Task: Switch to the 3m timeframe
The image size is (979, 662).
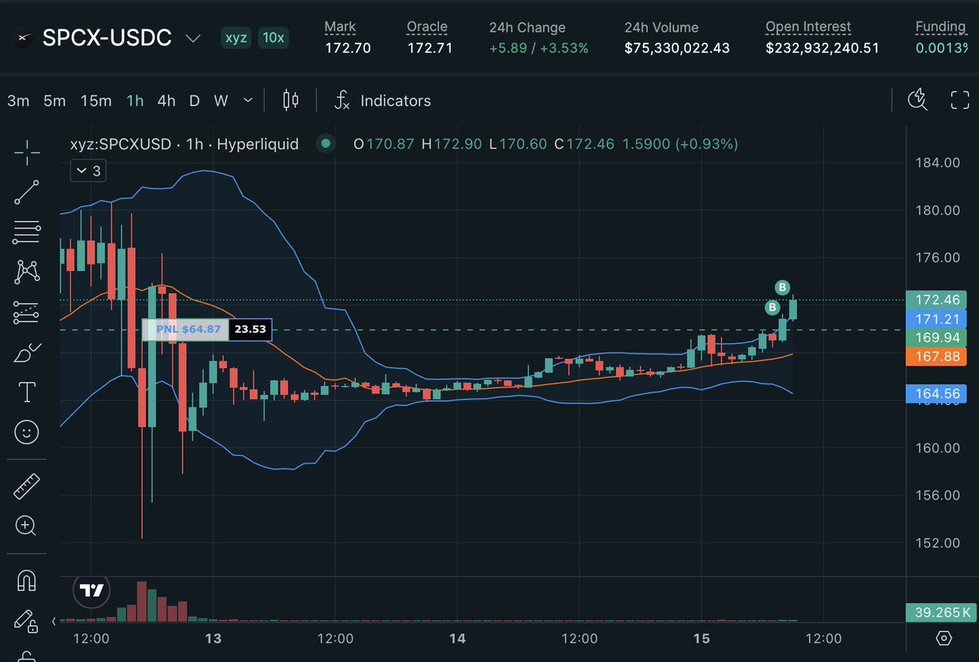Action: click(18, 100)
